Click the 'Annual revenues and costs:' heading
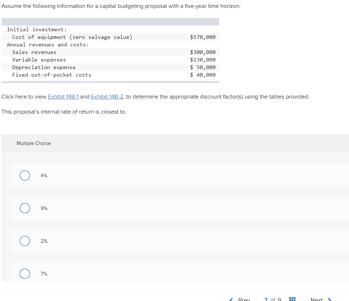The height and width of the screenshot is (301, 349). click(48, 45)
